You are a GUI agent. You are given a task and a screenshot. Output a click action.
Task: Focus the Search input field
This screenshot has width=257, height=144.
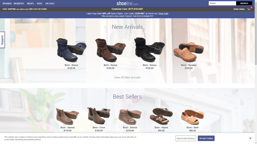point(222,3)
